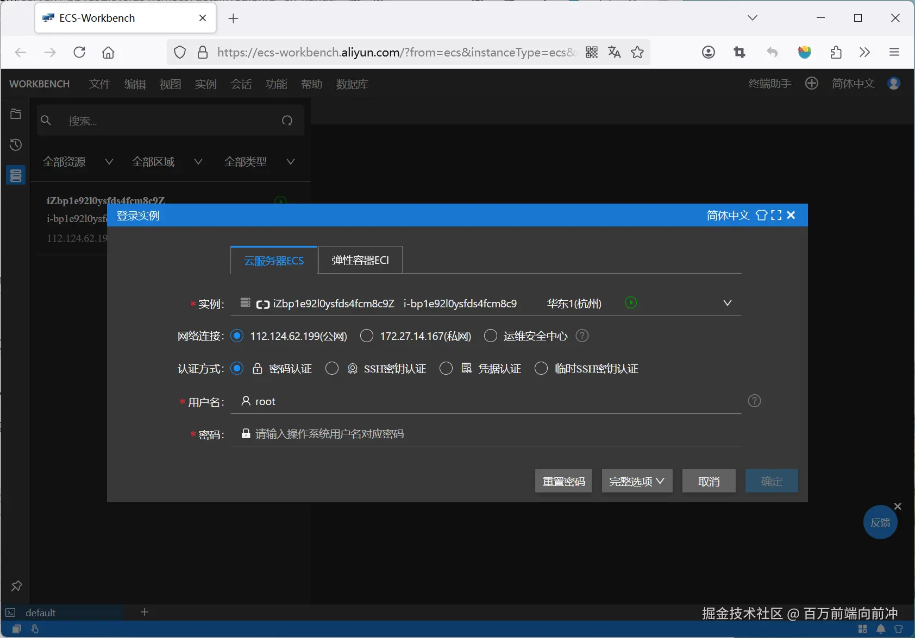The height and width of the screenshot is (638, 915).
Task: Open the user avatar in Workbench header
Action: click(x=894, y=83)
